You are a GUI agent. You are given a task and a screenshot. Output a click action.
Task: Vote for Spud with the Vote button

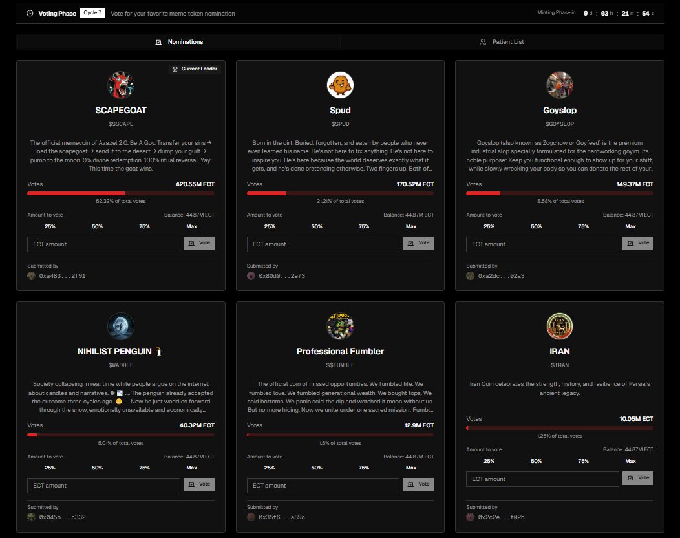[418, 243]
